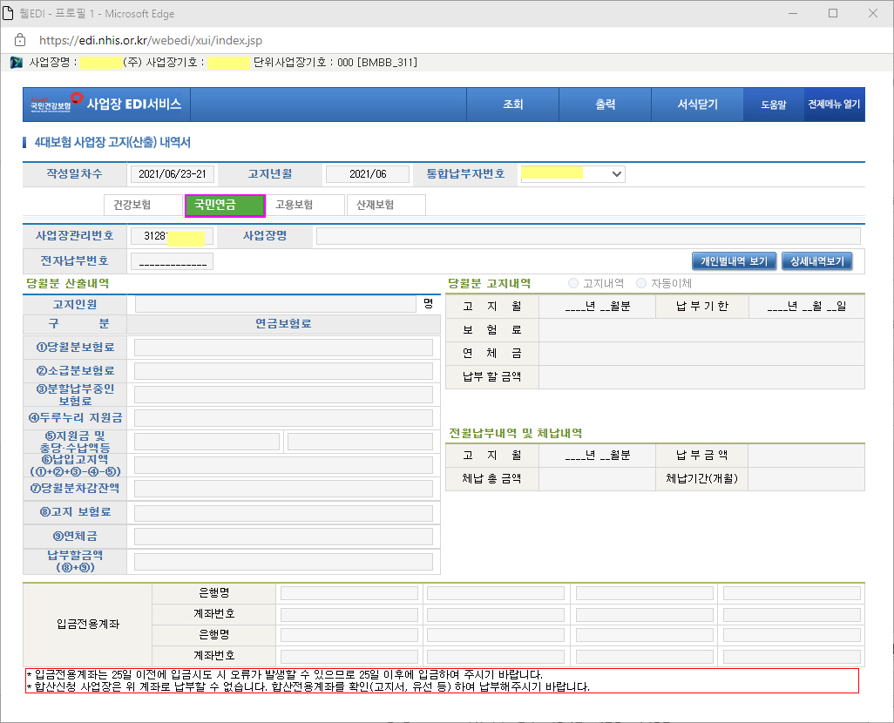The height and width of the screenshot is (723, 894).
Task: Click the first 은행명 field in top row
Action: pyautogui.click(x=349, y=593)
